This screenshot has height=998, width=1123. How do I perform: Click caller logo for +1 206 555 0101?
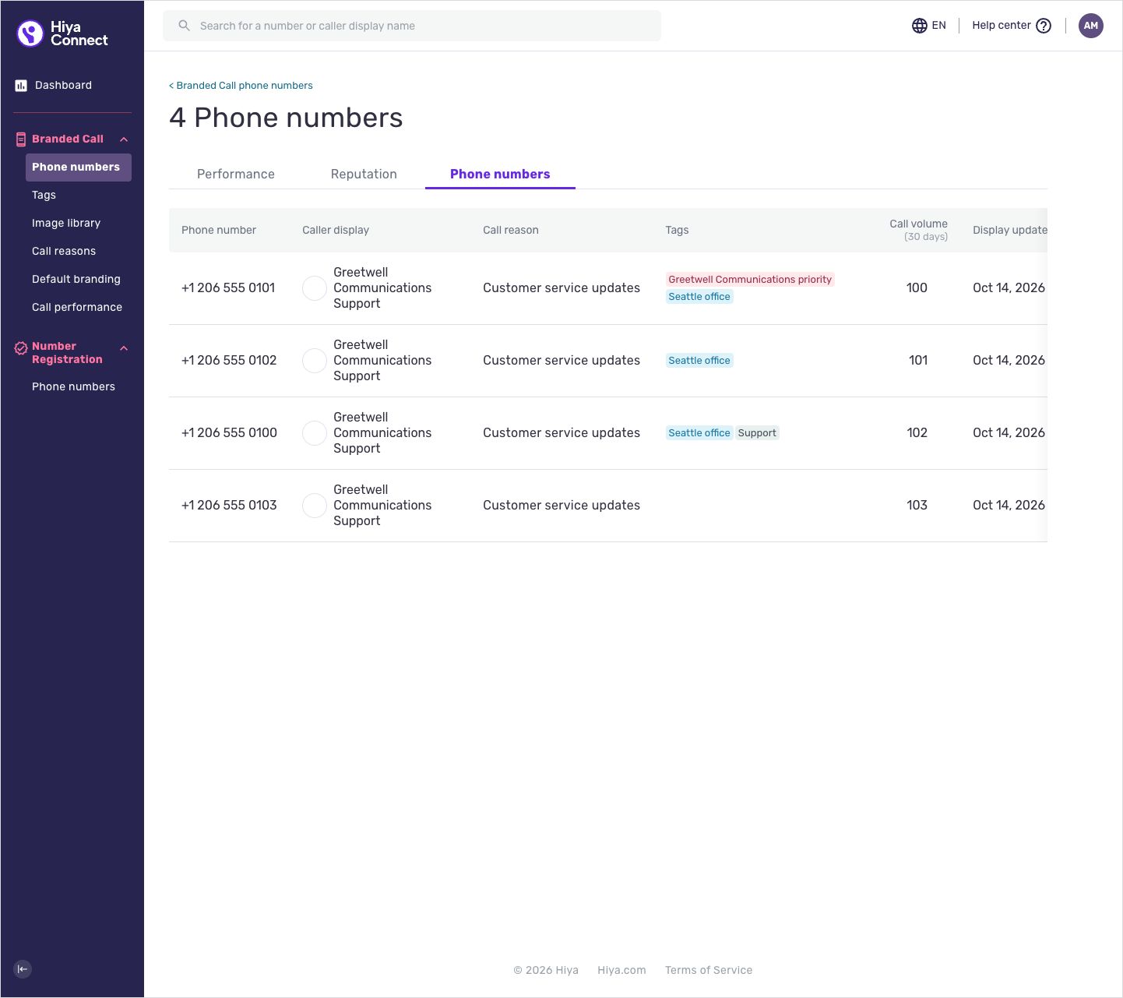[315, 288]
